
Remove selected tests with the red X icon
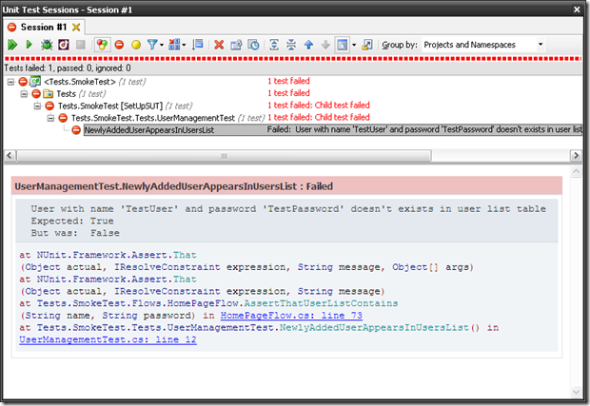(x=219, y=45)
